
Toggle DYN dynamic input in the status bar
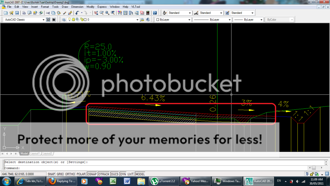coord(123,174)
